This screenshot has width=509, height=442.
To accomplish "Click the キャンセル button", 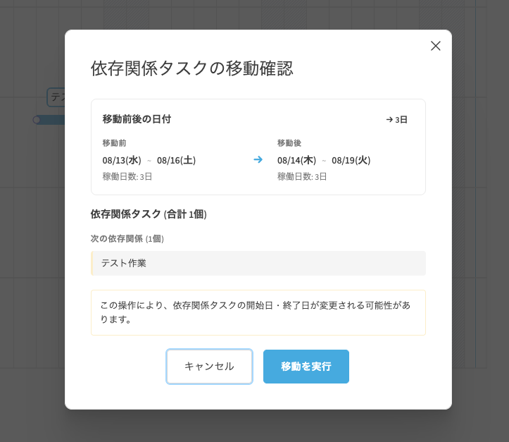I will [x=209, y=367].
